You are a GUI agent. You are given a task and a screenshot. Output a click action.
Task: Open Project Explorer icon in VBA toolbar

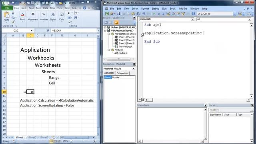pos(174,14)
